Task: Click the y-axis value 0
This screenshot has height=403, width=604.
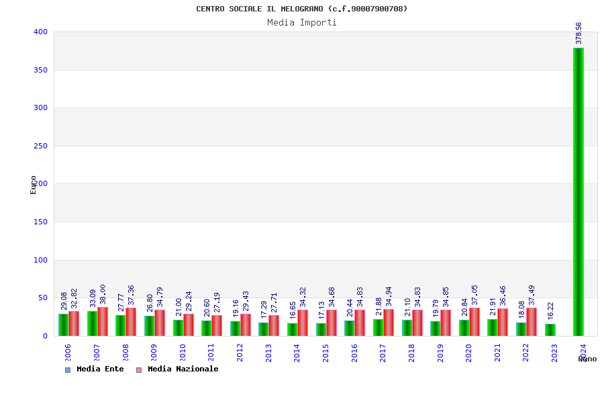Action: tap(45, 336)
